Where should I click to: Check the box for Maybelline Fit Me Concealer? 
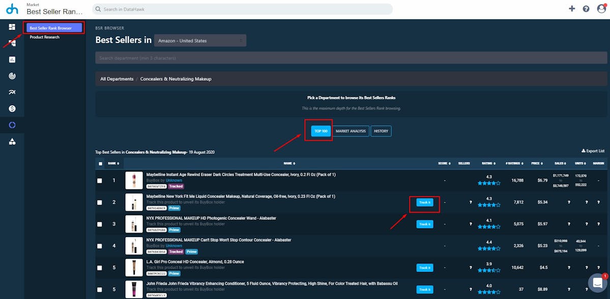(x=100, y=203)
